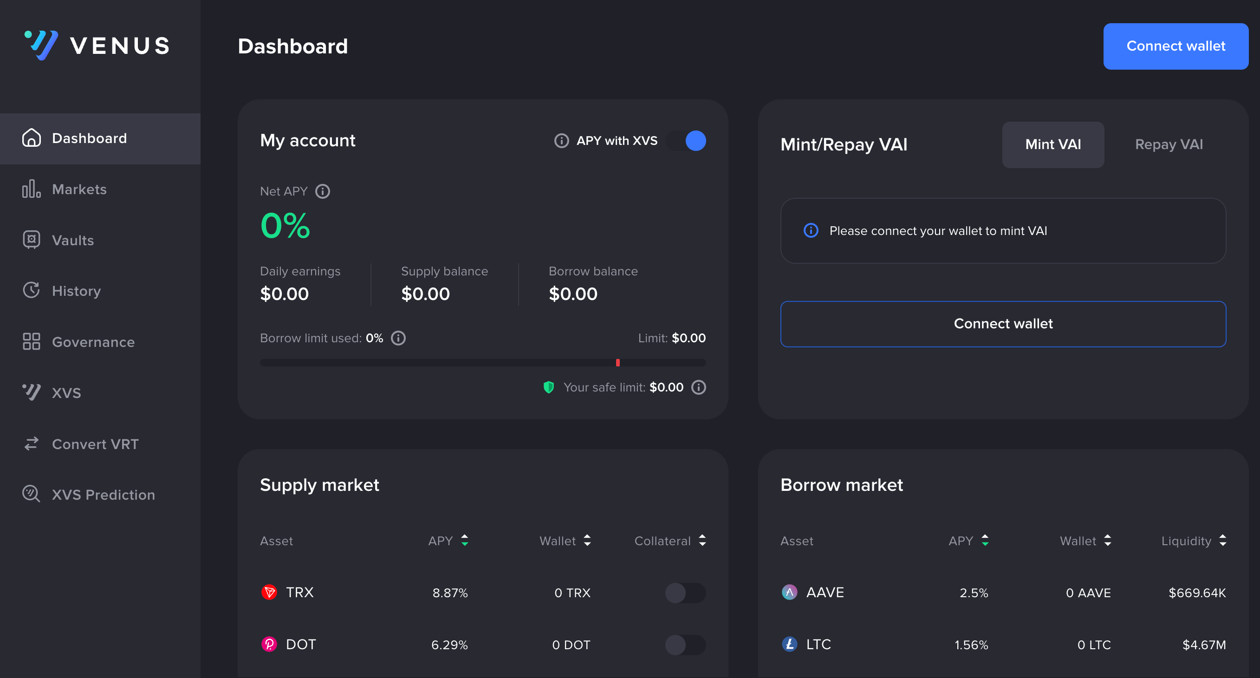The height and width of the screenshot is (678, 1260).
Task: Click the AAVE 2.5% borrow APY
Action: [974, 593]
